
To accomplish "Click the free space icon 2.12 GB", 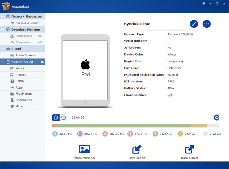I will click(x=205, y=134).
